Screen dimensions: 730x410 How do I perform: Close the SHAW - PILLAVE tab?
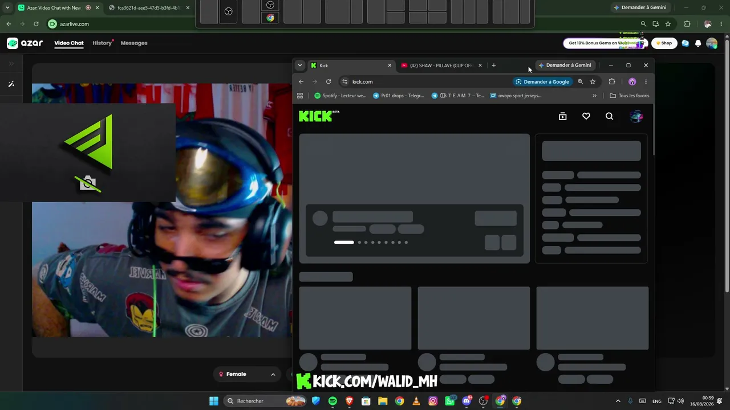click(480, 65)
